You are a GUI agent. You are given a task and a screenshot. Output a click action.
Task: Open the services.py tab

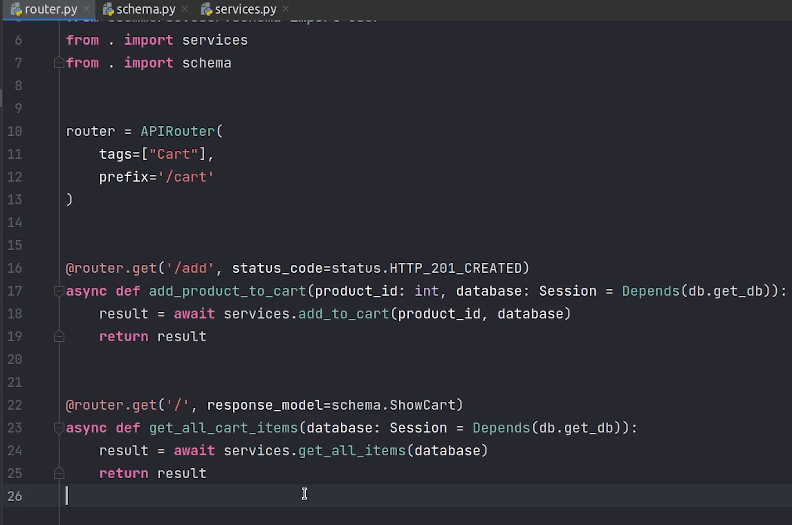245,10
